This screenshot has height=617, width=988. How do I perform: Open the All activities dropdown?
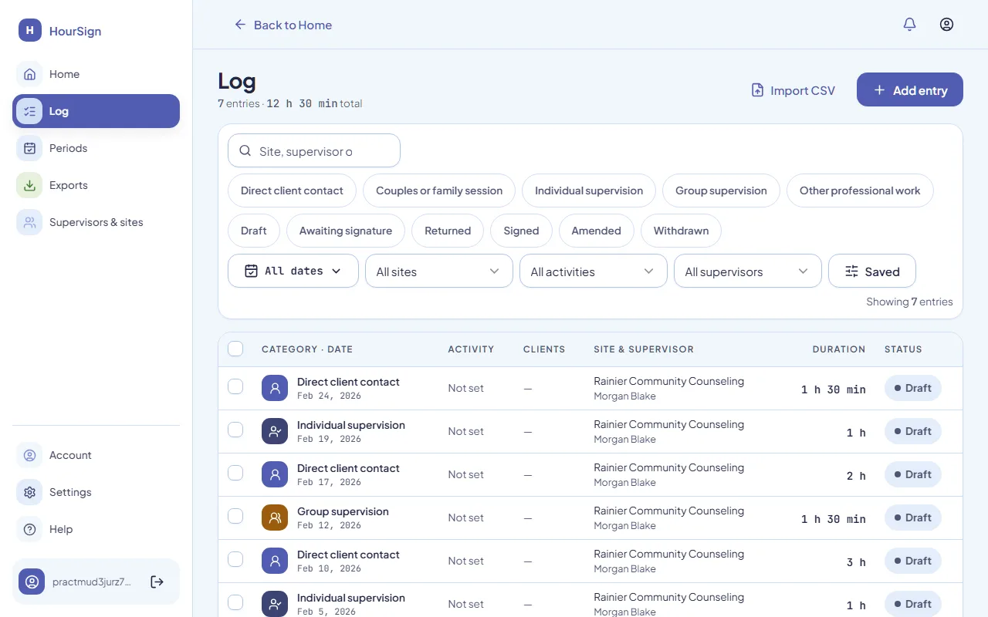tap(594, 271)
